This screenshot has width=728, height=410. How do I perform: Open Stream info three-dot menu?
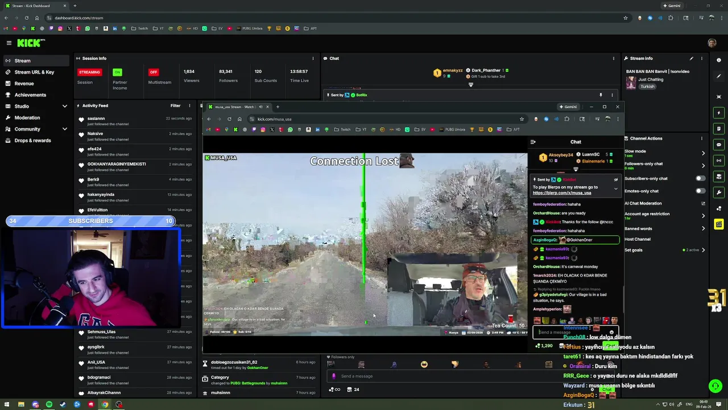pos(701,58)
